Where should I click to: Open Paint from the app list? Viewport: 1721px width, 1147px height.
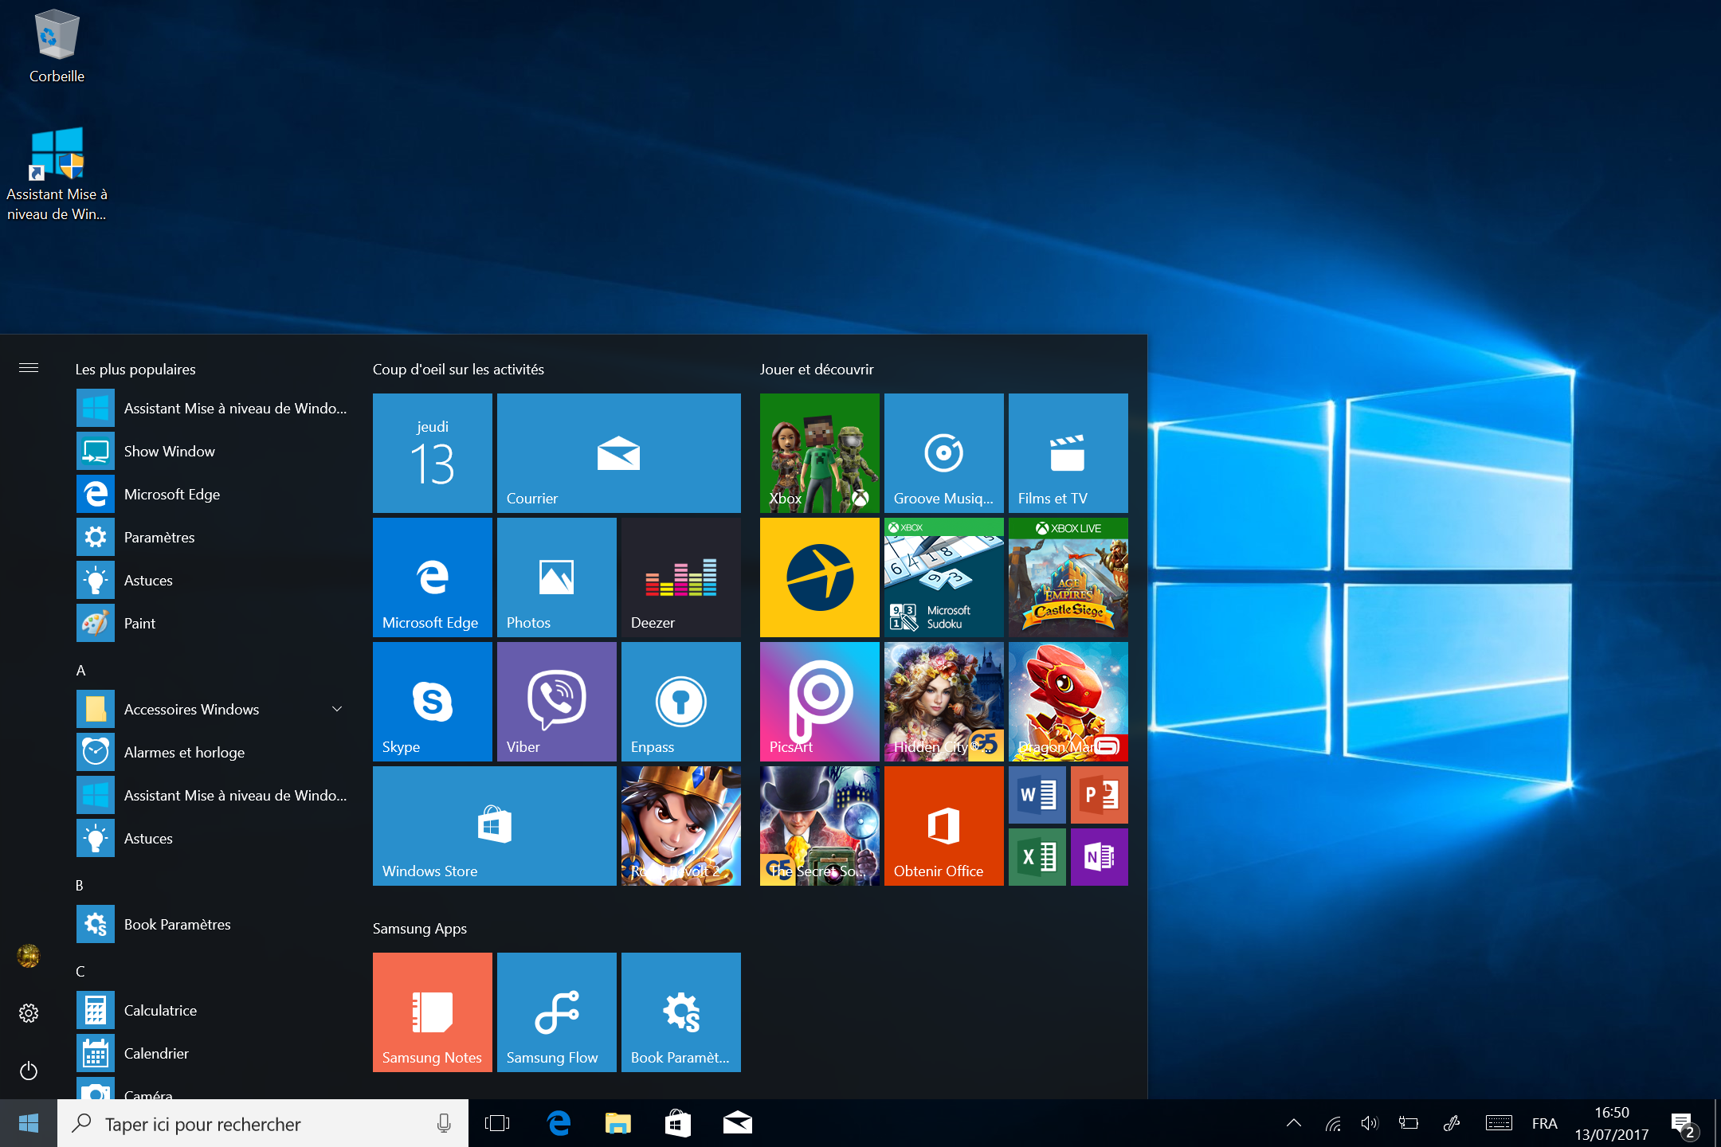pos(214,623)
